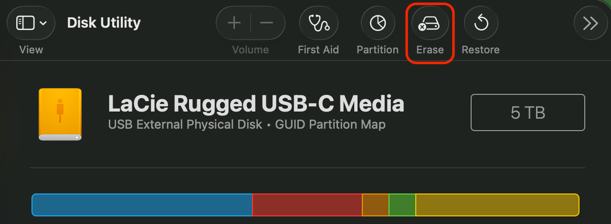
Task: Click the orange LaCie external drive icon
Action: click(60, 114)
